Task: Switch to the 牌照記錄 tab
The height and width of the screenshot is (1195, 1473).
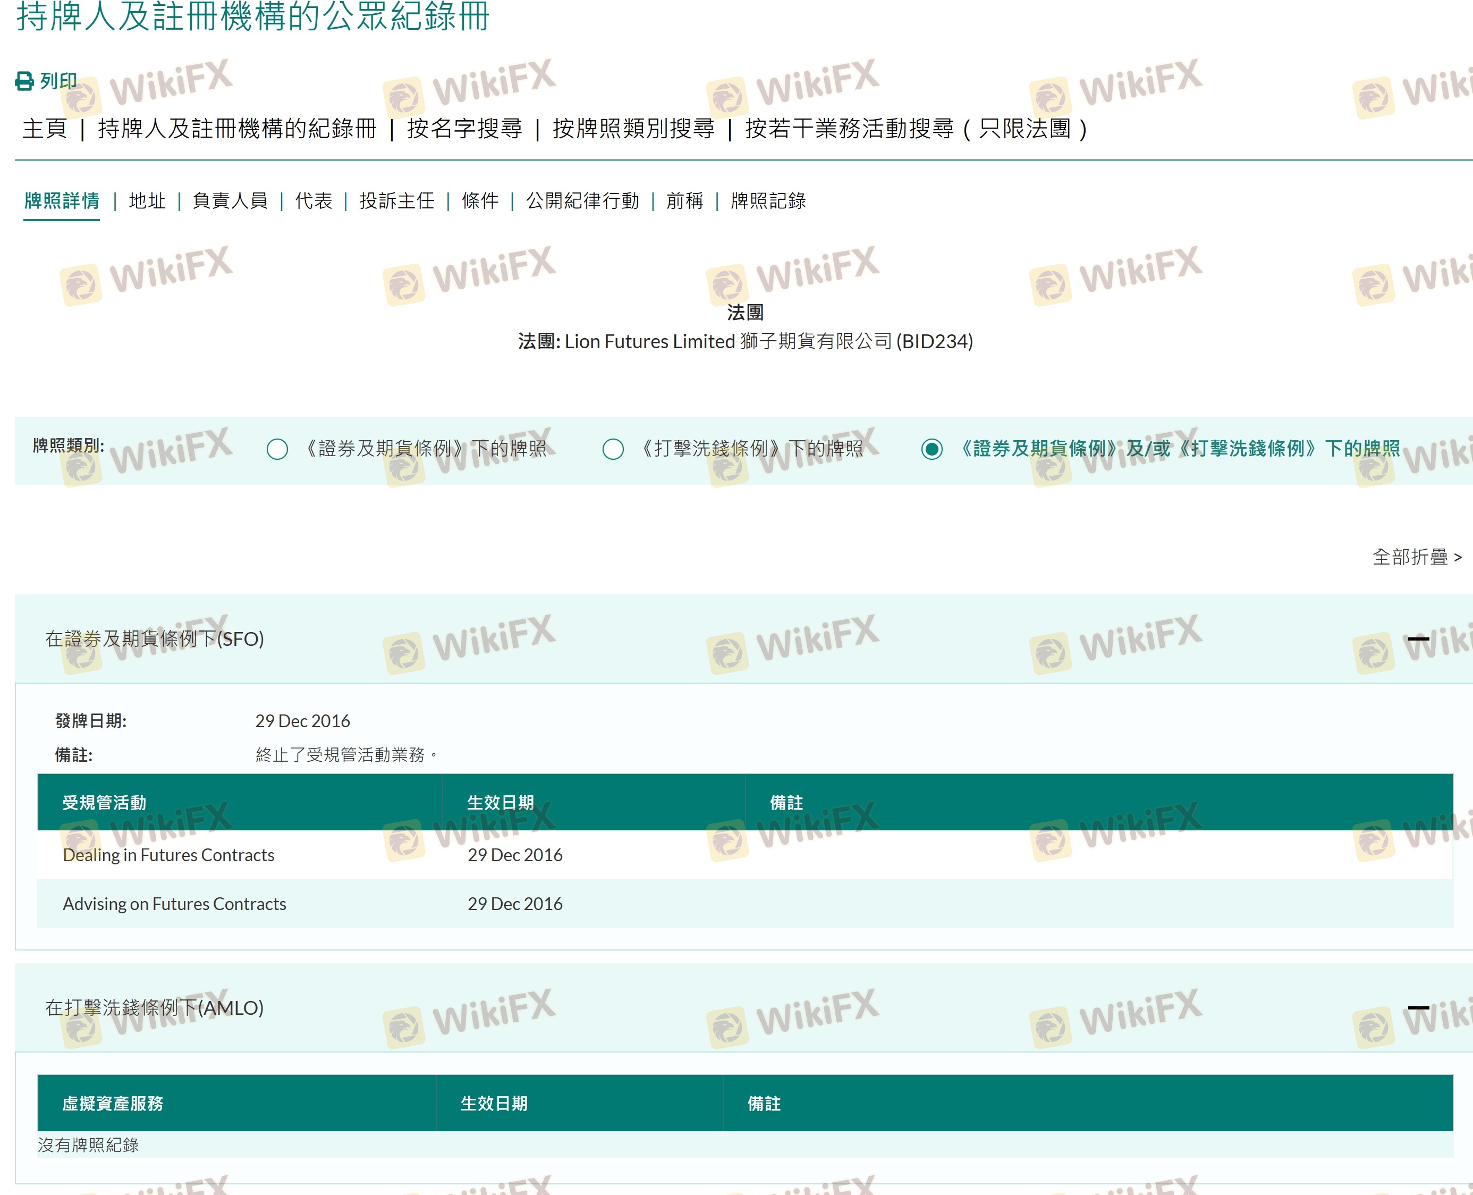Action: [x=768, y=201]
